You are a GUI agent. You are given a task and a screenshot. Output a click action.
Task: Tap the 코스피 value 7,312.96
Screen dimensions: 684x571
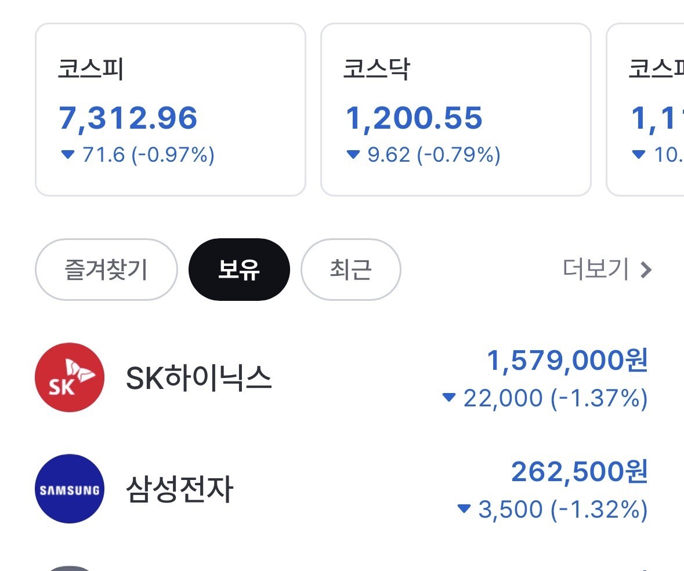128,118
